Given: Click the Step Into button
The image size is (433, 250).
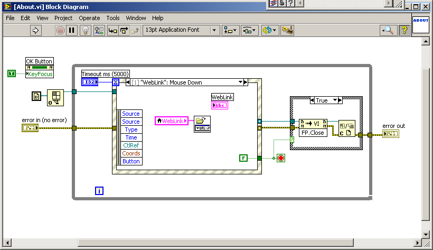Looking at the screenshot, I should coord(112,30).
